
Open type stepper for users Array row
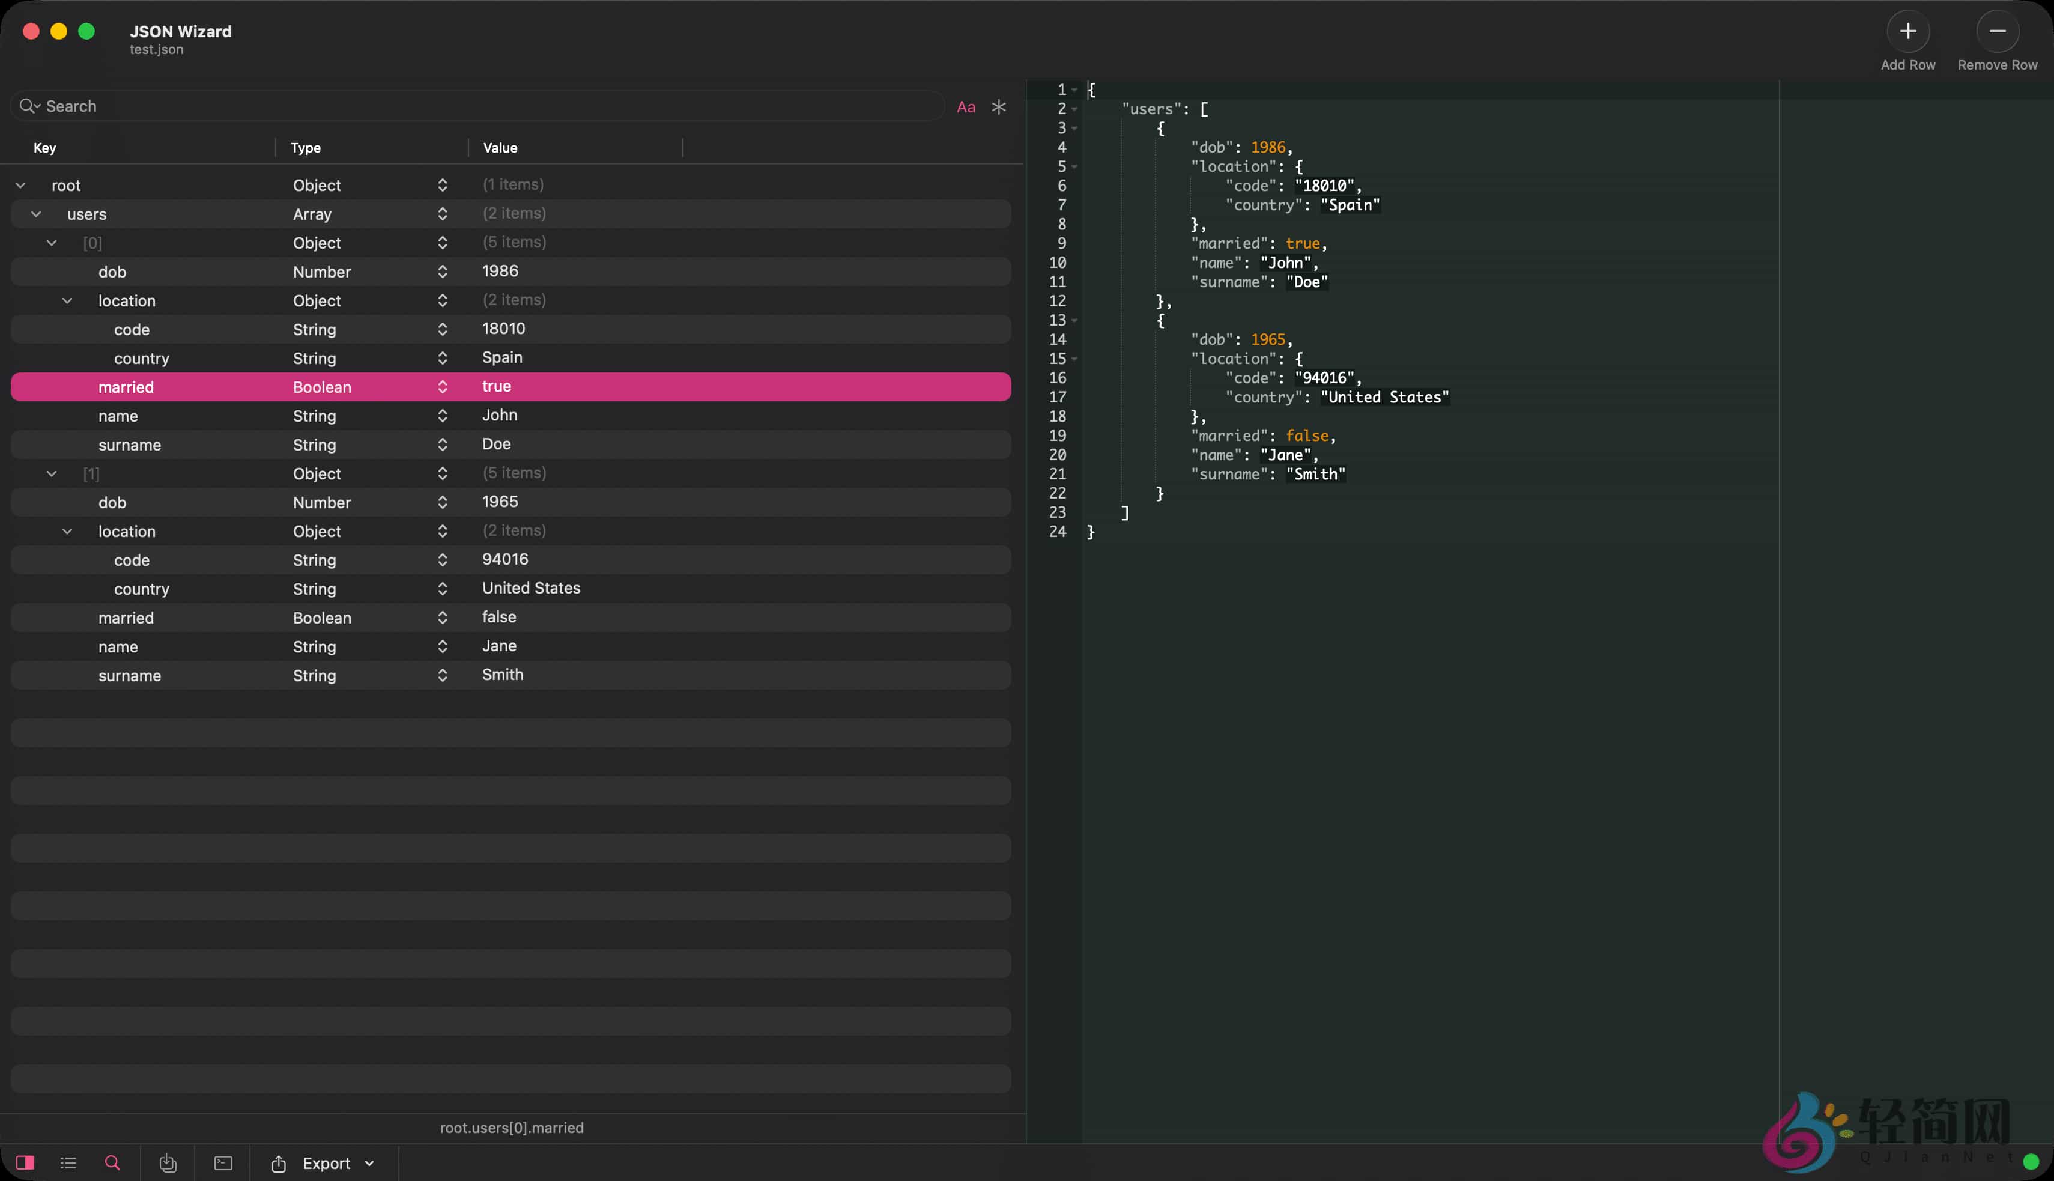click(442, 214)
